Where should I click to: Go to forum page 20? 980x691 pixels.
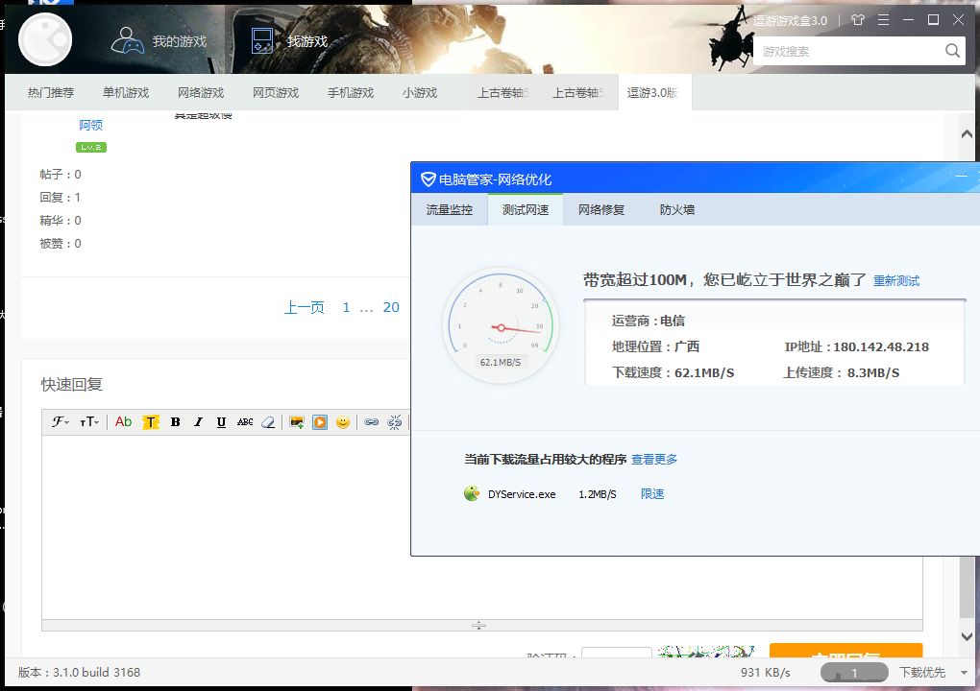click(391, 307)
